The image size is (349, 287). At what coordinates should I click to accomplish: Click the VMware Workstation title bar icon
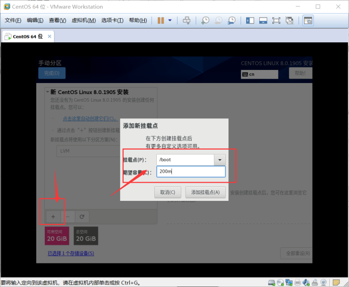click(7, 7)
